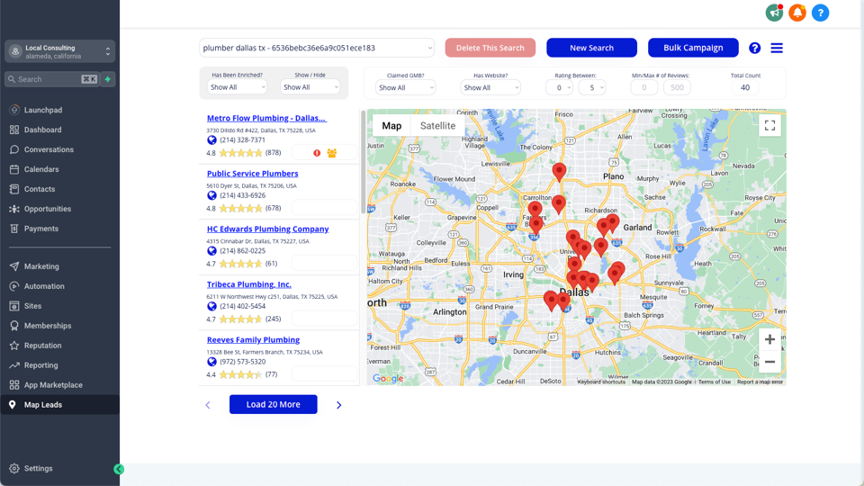Open the minimum rating dropdown

tap(559, 87)
